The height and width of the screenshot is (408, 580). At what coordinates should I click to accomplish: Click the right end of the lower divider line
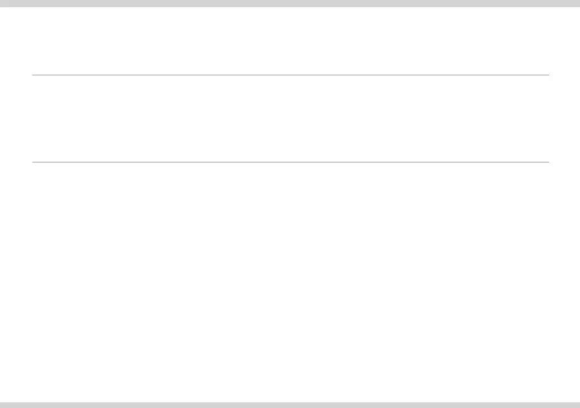tap(547, 162)
